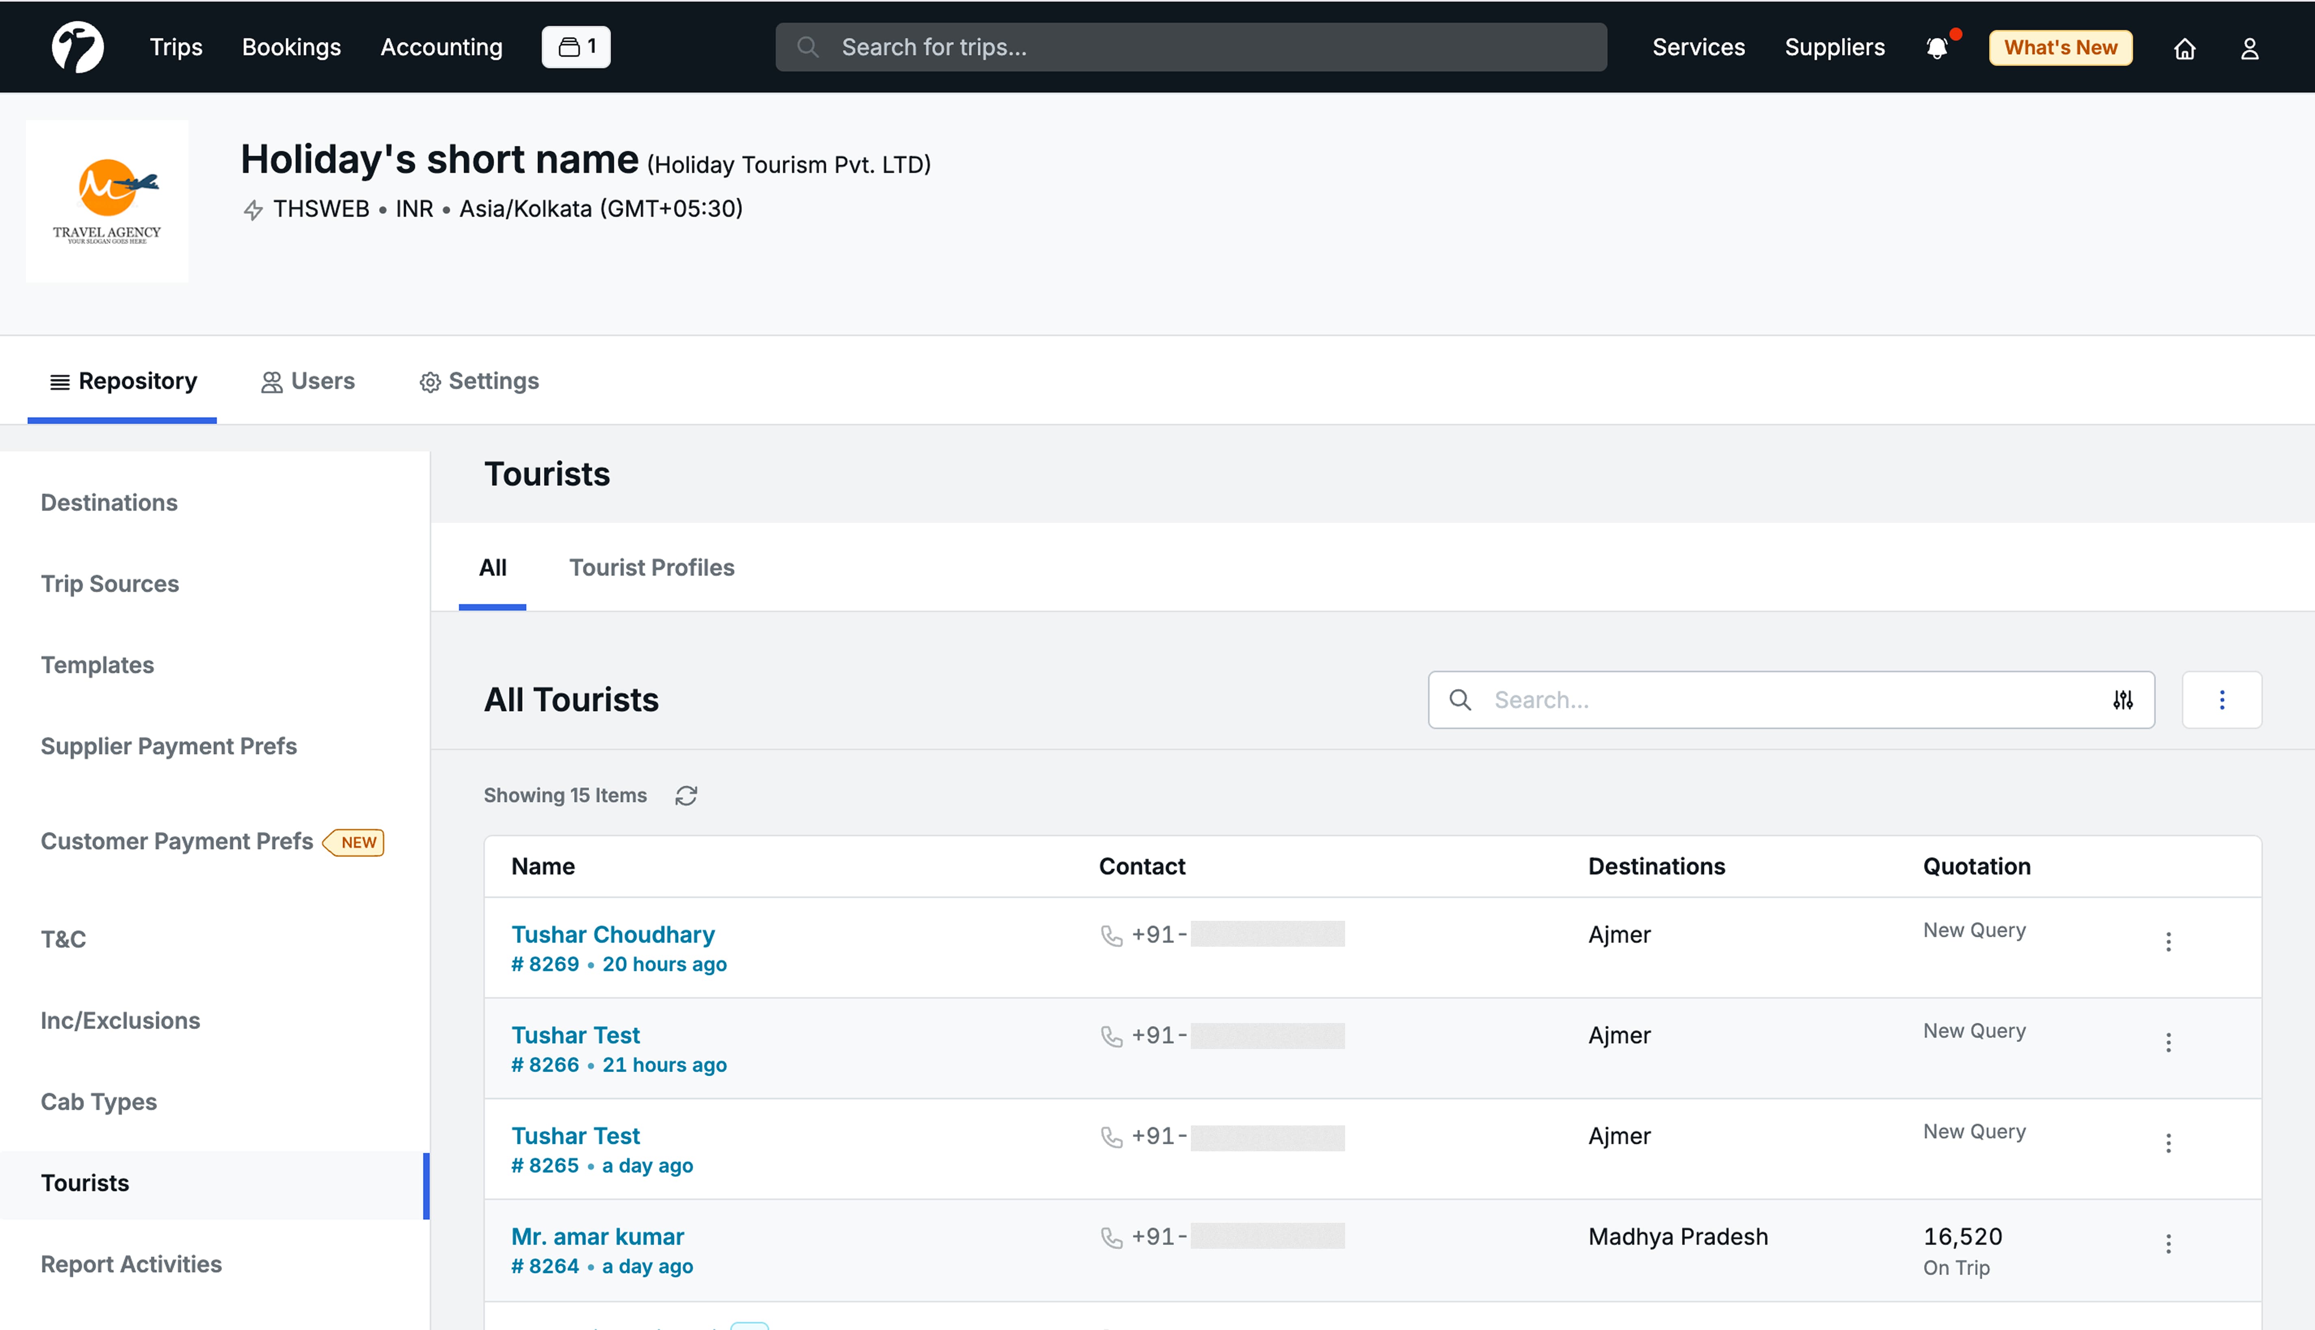
Task: Open the user profile icon
Action: click(x=2250, y=48)
